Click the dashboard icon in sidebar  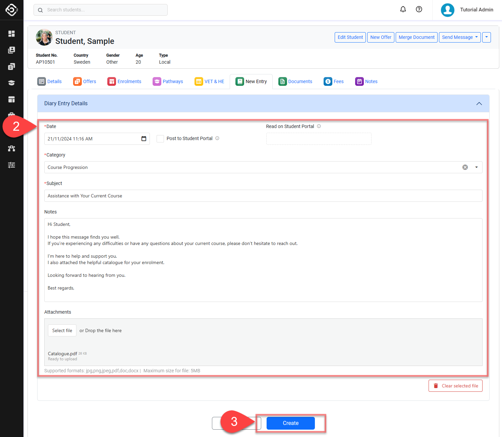coord(11,34)
